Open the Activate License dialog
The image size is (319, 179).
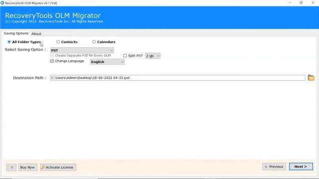tap(58, 167)
